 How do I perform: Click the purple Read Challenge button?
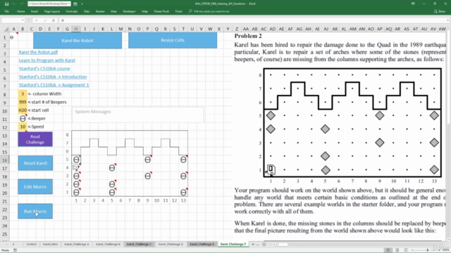(35, 139)
